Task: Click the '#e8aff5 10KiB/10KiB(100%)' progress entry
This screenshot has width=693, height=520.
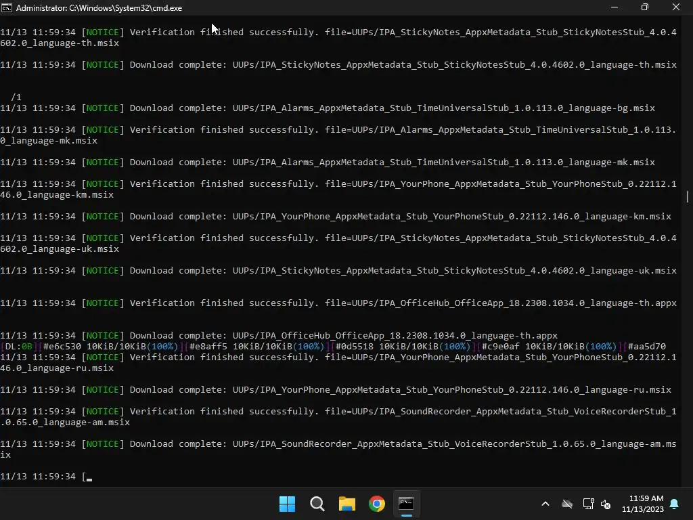Action: click(257, 346)
